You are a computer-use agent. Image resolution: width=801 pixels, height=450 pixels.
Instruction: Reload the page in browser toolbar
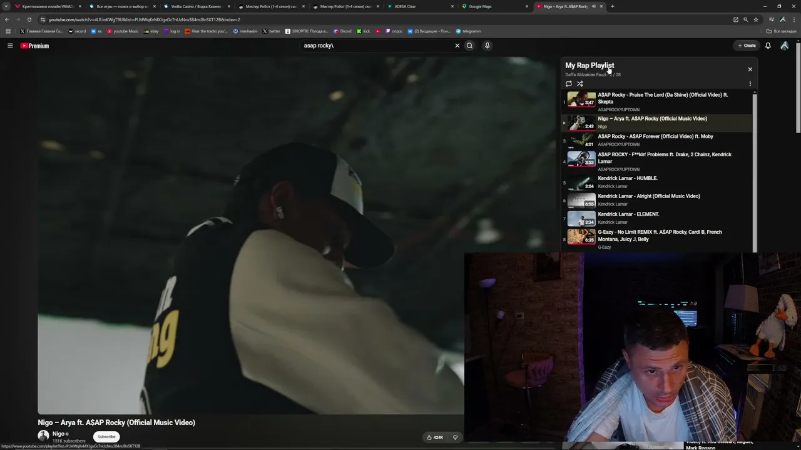(29, 19)
